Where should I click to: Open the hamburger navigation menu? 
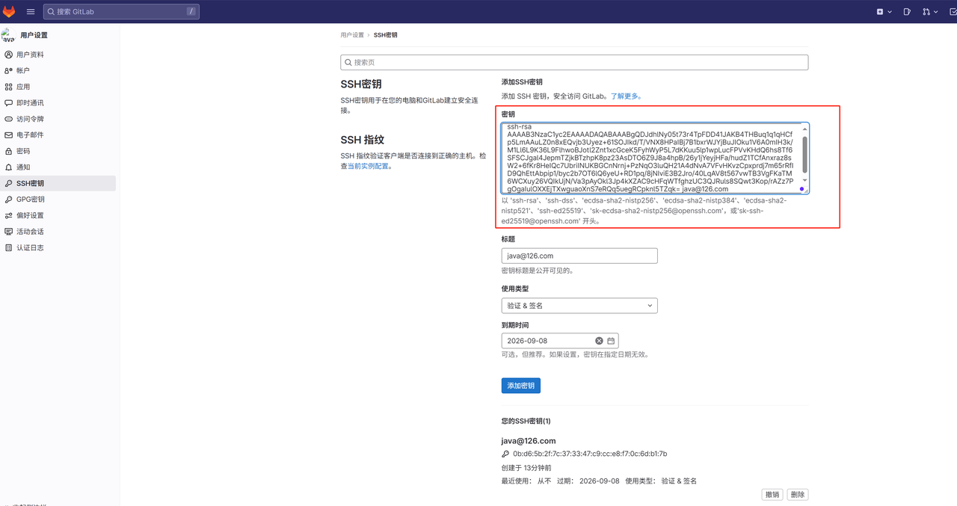pos(31,11)
